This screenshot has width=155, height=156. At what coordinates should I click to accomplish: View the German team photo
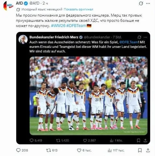pyautogui.click(x=88, y=96)
